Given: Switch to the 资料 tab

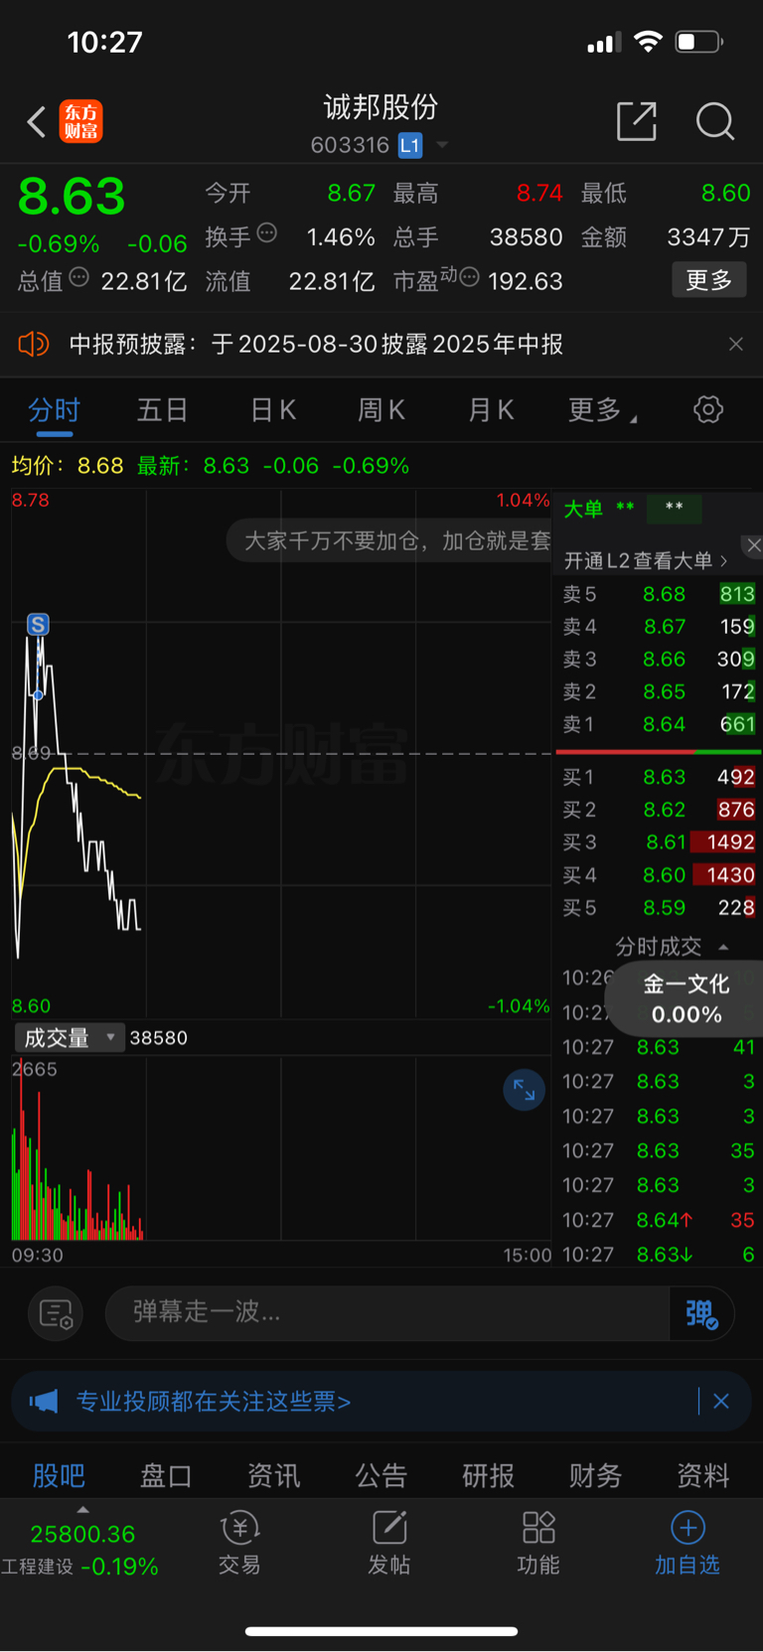Looking at the screenshot, I should click(702, 1476).
